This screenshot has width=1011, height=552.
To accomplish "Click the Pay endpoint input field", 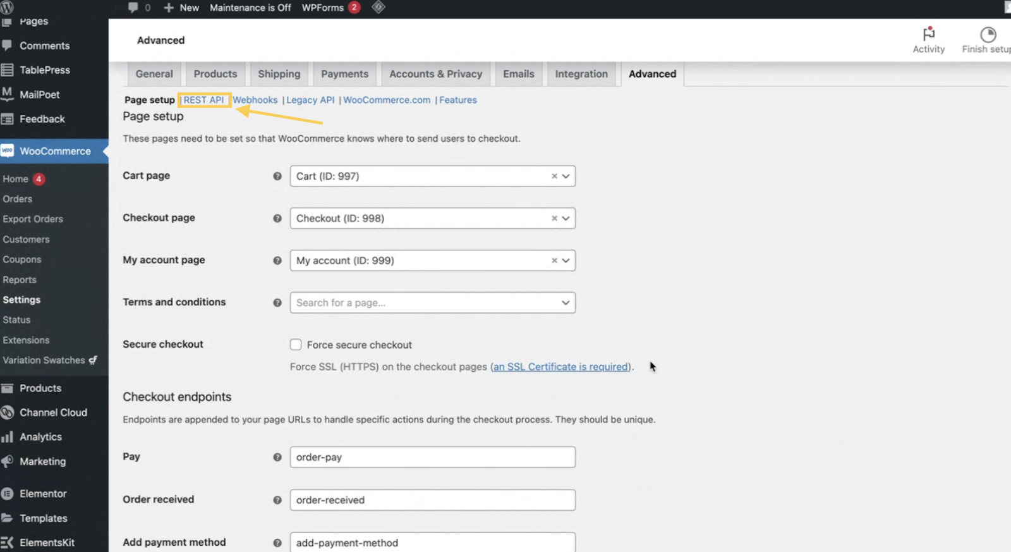I will tap(432, 457).
